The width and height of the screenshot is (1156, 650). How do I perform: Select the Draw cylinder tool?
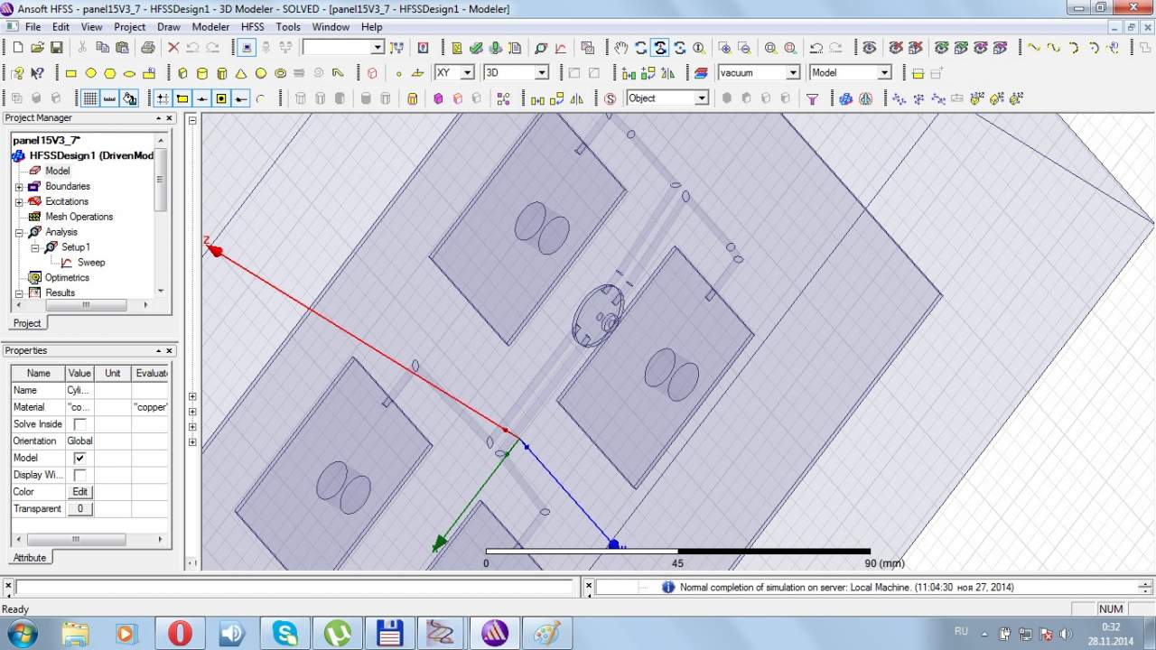click(x=201, y=73)
